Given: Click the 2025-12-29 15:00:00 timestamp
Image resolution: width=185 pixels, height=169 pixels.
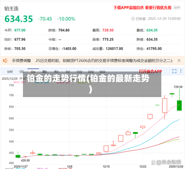Looking at the screenshot, I should 164,19.
